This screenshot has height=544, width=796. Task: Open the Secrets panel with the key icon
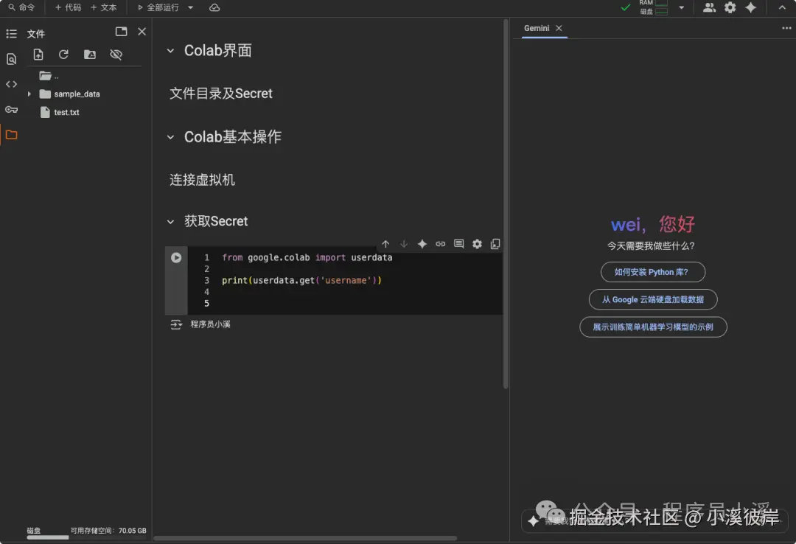tap(12, 109)
